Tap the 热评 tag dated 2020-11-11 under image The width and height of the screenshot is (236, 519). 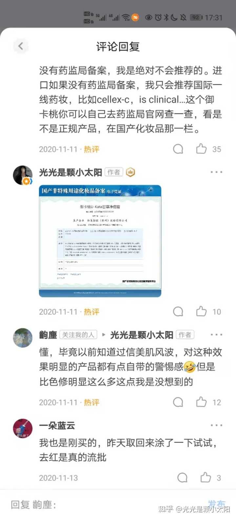(91, 312)
